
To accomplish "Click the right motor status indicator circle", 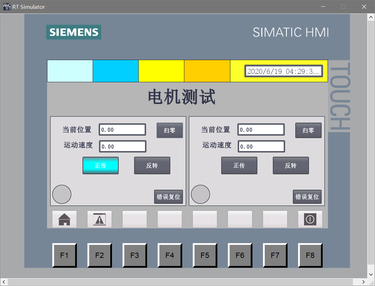I will [200, 194].
